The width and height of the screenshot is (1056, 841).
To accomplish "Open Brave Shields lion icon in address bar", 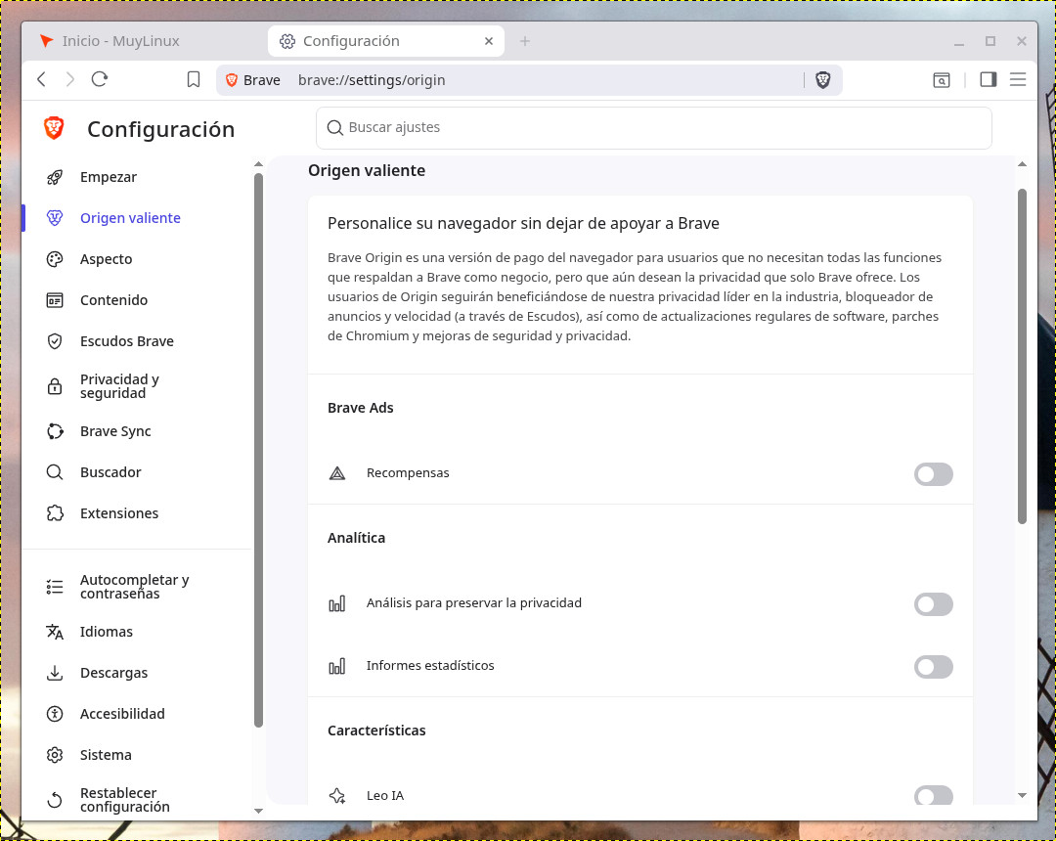I will tap(823, 80).
